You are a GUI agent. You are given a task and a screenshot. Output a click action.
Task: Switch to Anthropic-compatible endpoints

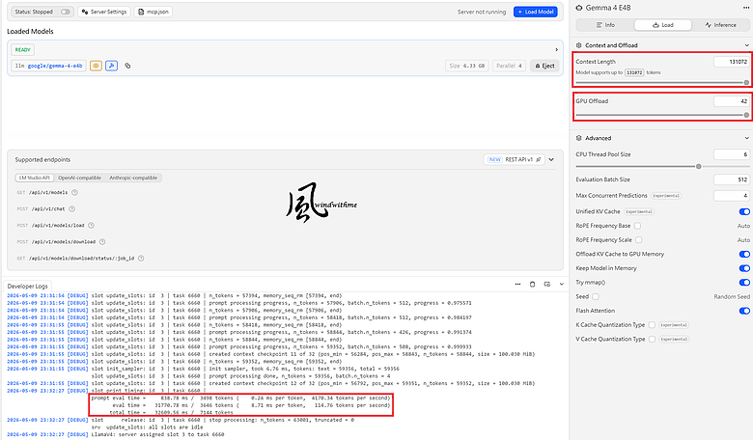tap(133, 178)
